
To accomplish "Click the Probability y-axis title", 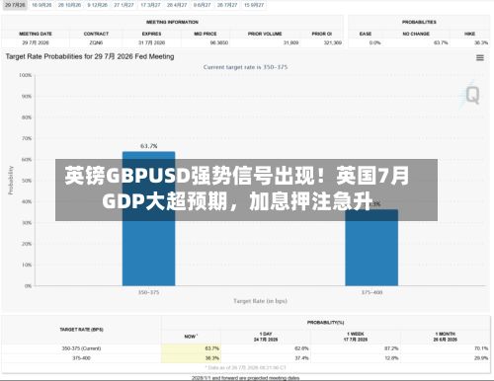I will click(x=11, y=181).
